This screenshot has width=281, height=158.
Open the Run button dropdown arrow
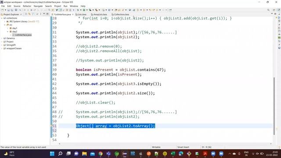pyautogui.click(x=87, y=10)
